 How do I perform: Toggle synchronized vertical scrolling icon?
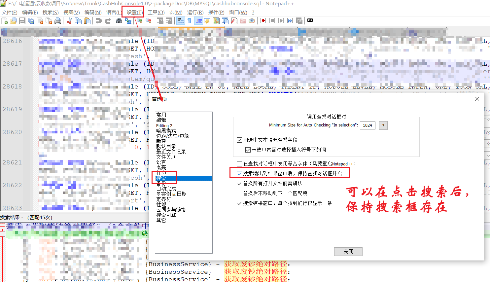coord(160,21)
